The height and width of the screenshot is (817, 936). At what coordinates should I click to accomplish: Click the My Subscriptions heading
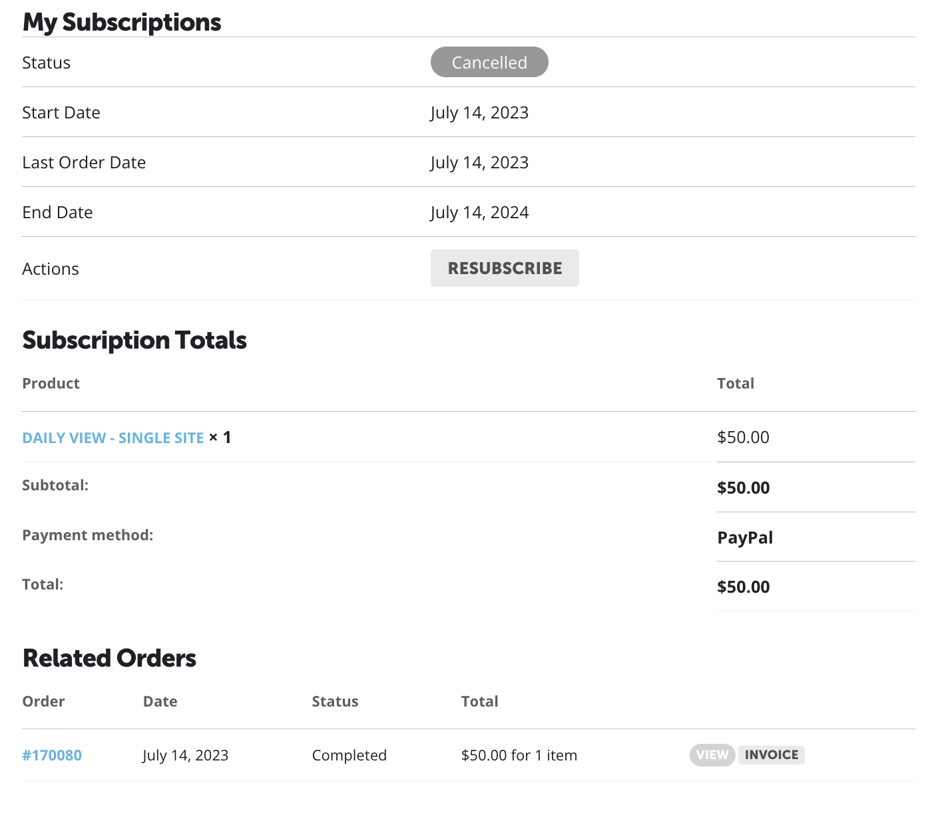coord(122,22)
